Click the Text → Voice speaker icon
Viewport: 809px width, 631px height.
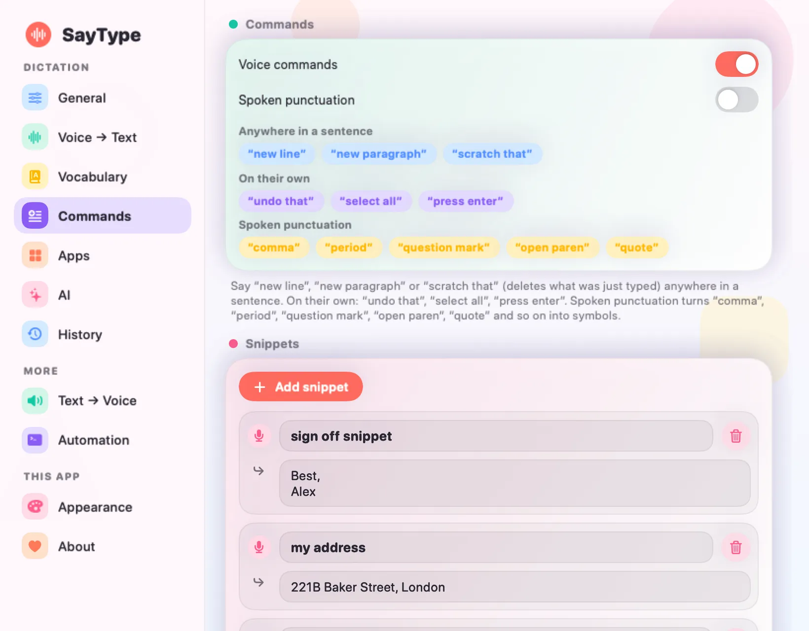click(x=35, y=400)
